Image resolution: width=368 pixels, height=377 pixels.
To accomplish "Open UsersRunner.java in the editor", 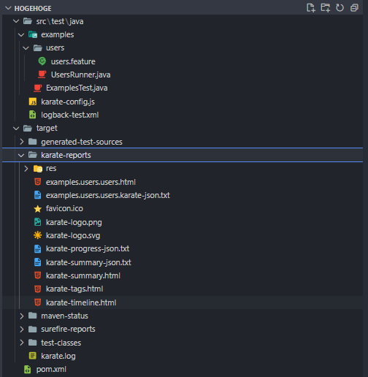I will (80, 75).
